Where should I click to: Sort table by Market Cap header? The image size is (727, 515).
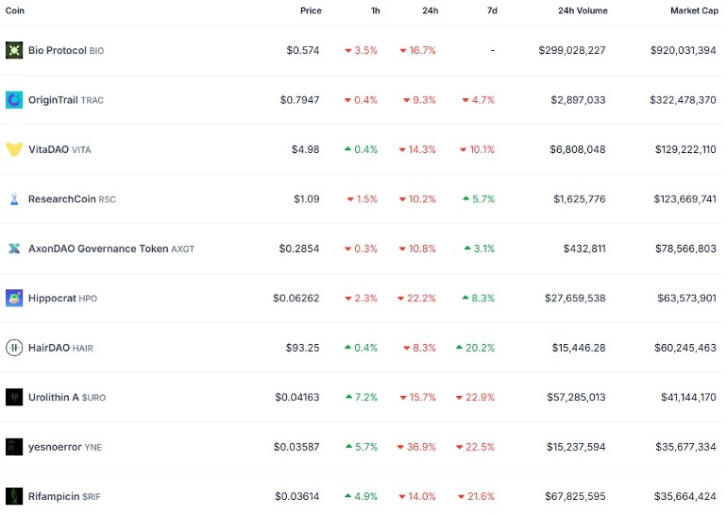tap(692, 10)
